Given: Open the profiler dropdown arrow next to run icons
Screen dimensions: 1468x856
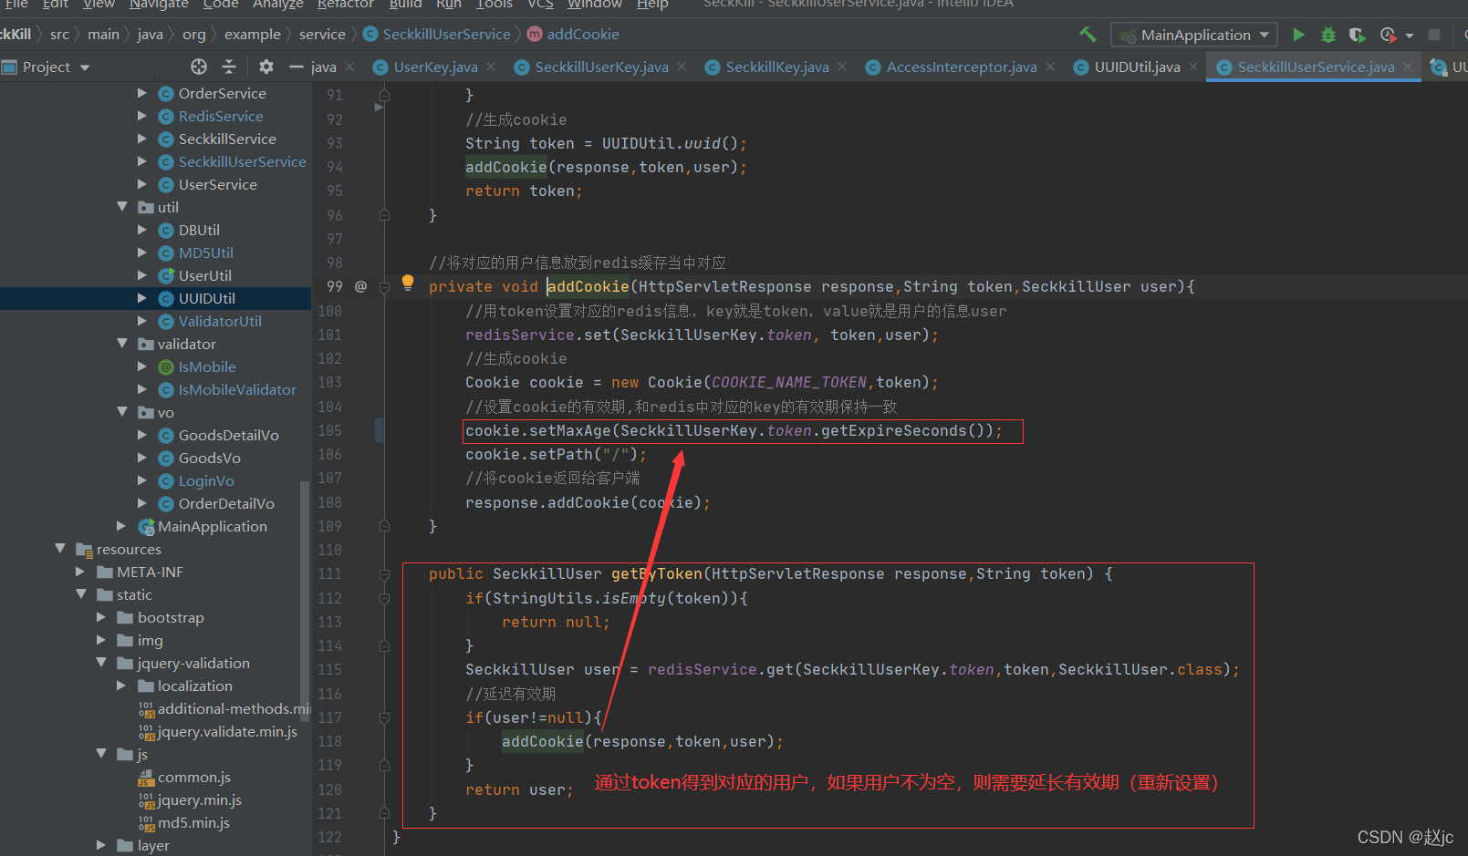Looking at the screenshot, I should click(x=1410, y=36).
